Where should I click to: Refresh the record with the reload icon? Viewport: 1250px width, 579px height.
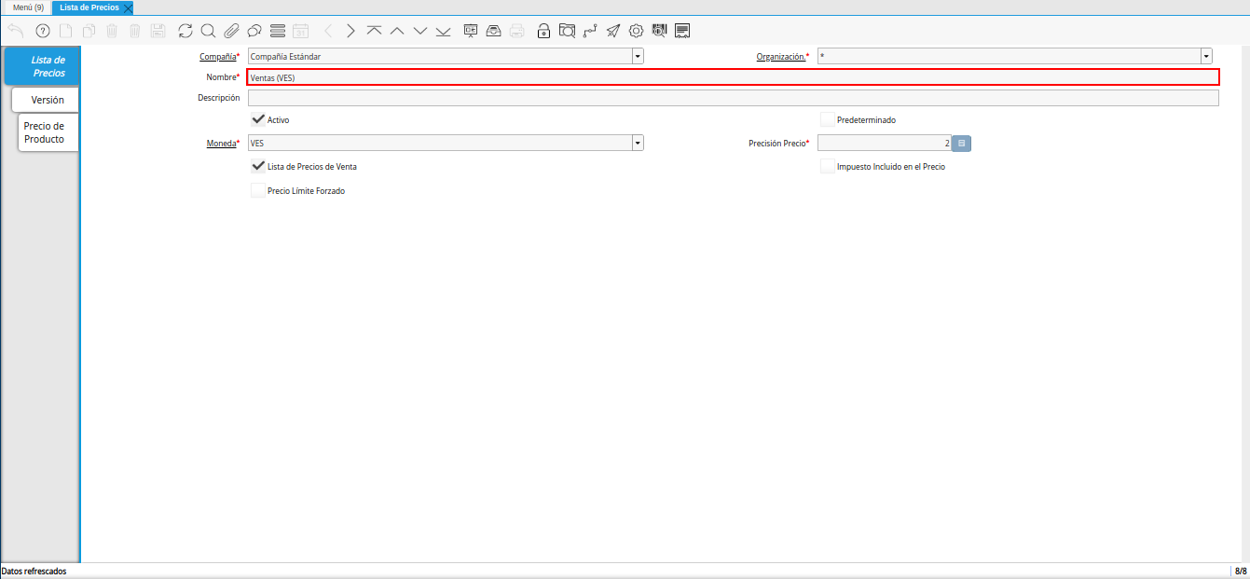point(185,31)
